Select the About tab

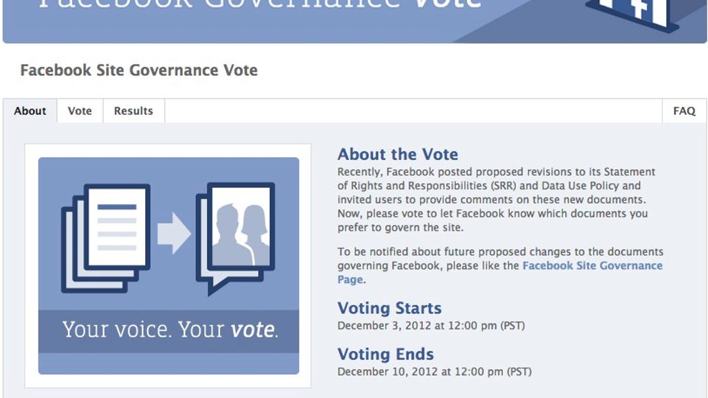pos(30,111)
